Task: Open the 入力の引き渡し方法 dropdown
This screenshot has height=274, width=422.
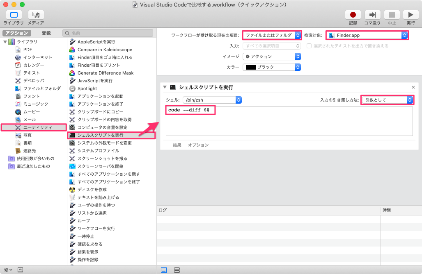Action: coord(386,100)
